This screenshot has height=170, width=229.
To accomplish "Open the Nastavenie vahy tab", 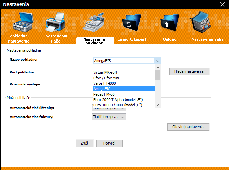I will pyautogui.click(x=208, y=39).
